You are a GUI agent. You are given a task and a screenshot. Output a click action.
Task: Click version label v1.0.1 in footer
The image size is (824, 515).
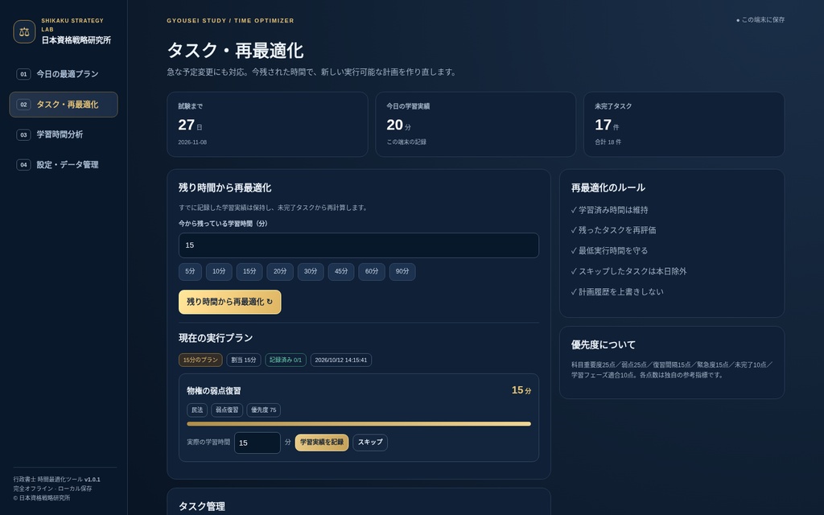(92, 480)
